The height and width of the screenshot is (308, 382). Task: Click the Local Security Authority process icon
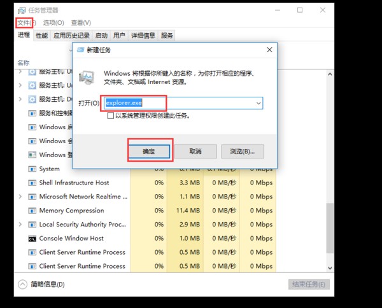click(x=32, y=225)
